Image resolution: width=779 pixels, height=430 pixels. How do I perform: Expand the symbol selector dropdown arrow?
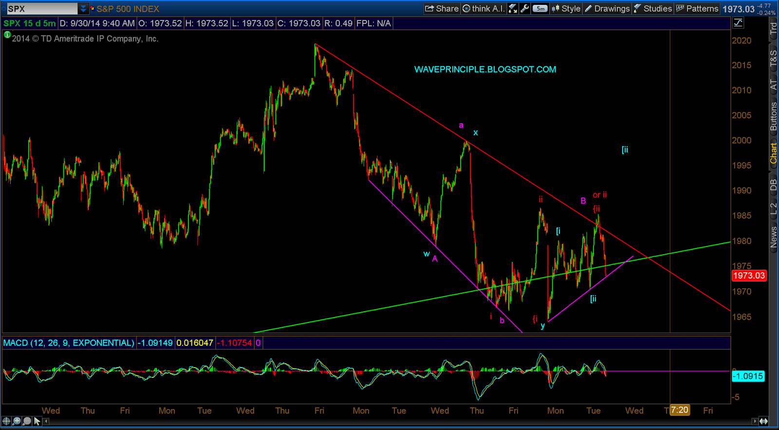click(83, 9)
